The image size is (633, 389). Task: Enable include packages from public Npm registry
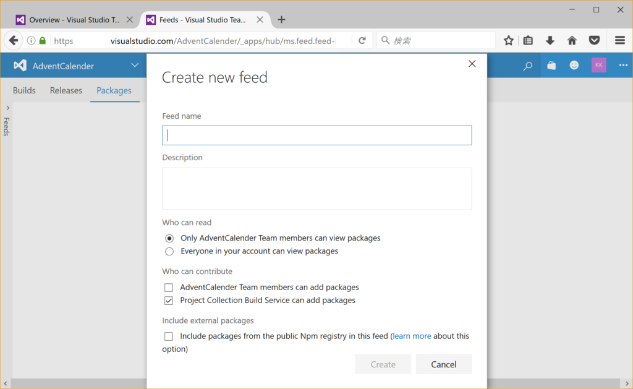tap(169, 336)
